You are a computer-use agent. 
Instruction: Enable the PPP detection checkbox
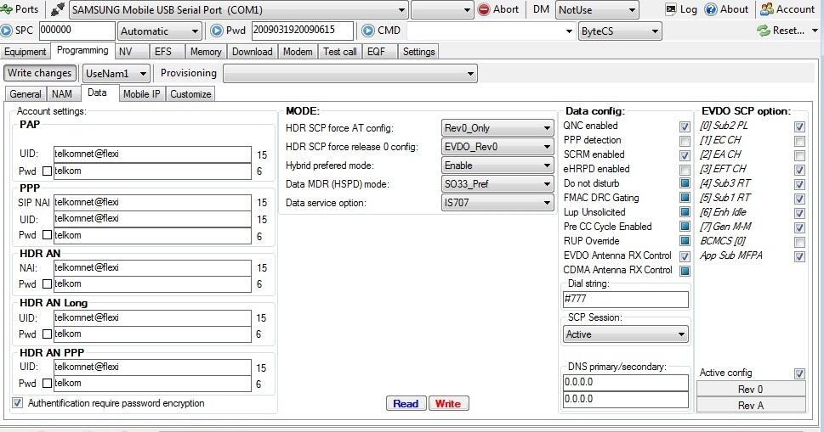coord(685,141)
